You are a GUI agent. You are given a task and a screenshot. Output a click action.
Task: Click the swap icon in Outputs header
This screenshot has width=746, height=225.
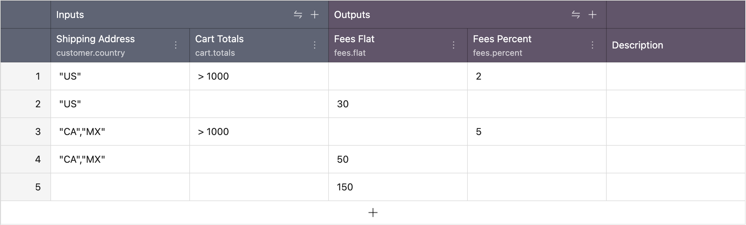coord(575,15)
